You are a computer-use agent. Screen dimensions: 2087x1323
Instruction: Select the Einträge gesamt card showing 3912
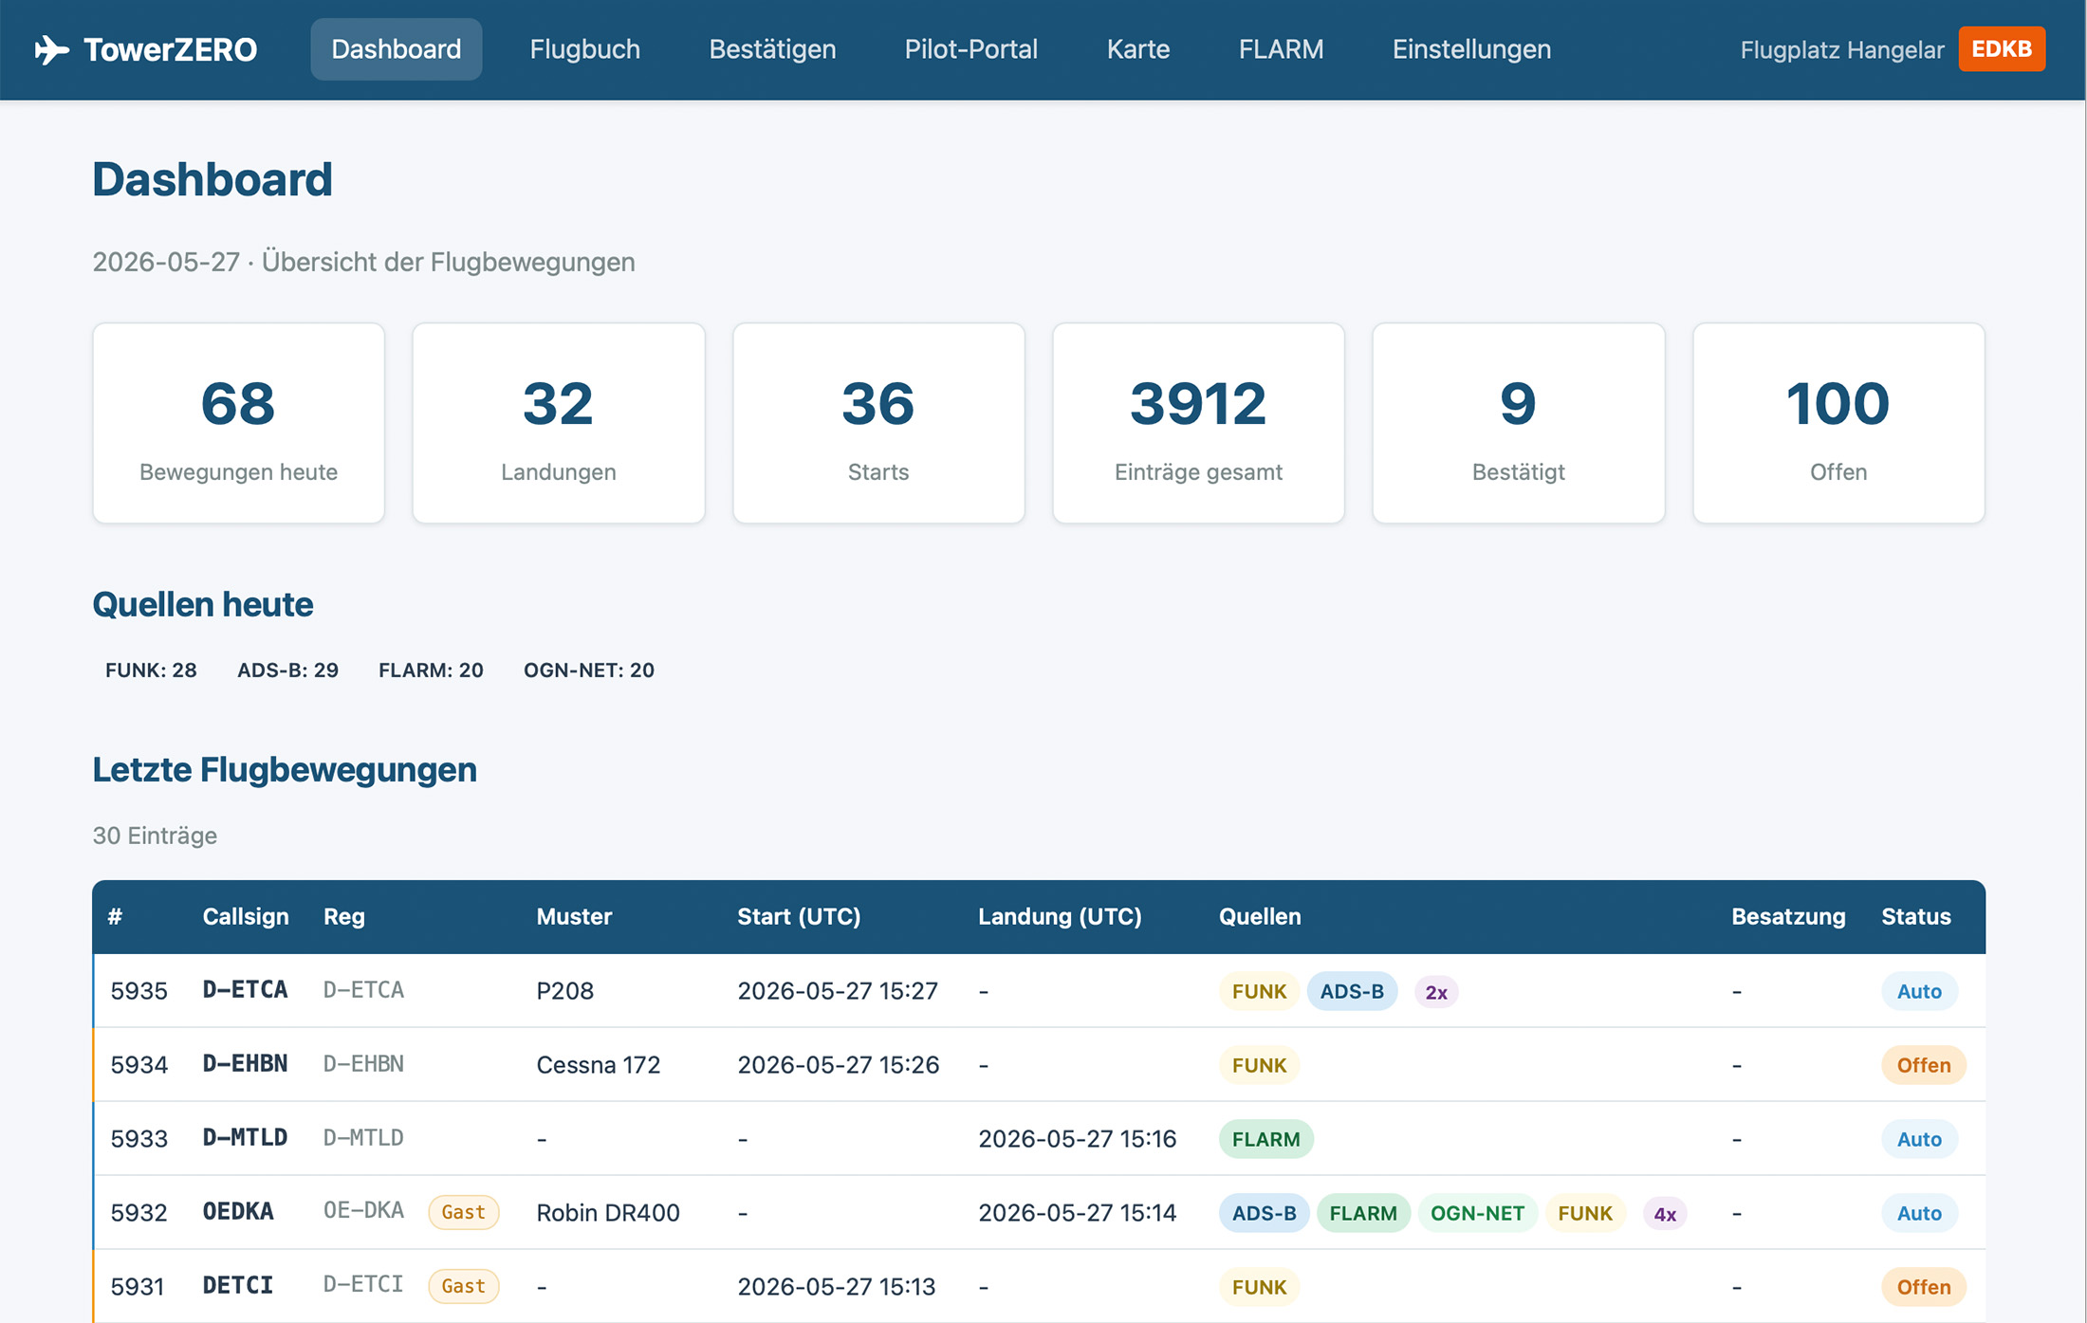(1198, 423)
